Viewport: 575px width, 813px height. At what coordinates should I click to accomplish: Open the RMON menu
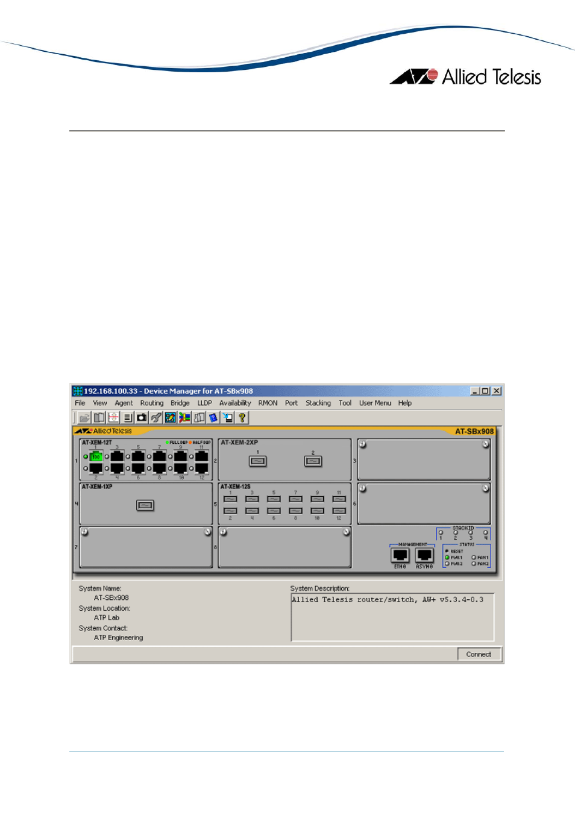click(x=268, y=403)
